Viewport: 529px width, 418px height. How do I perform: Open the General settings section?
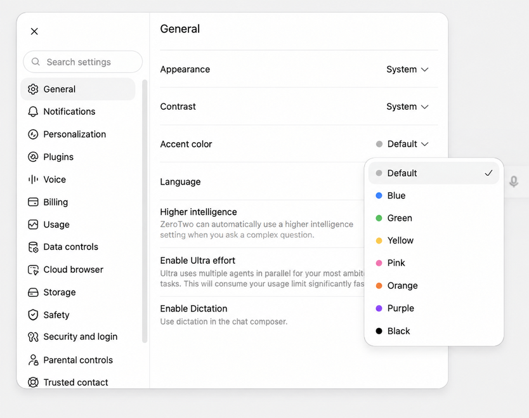click(x=78, y=89)
